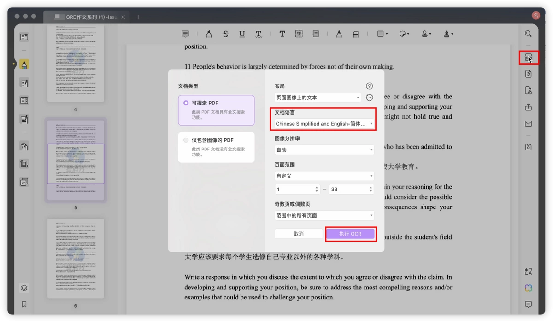This screenshot has height=322, width=553.
Task: Click the search magnifier icon
Action: 528,34
